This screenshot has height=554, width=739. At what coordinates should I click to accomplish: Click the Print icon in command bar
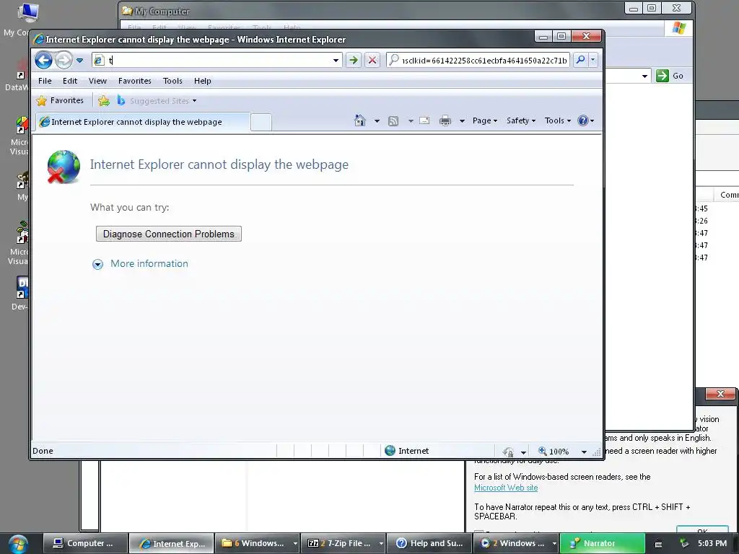coord(445,121)
